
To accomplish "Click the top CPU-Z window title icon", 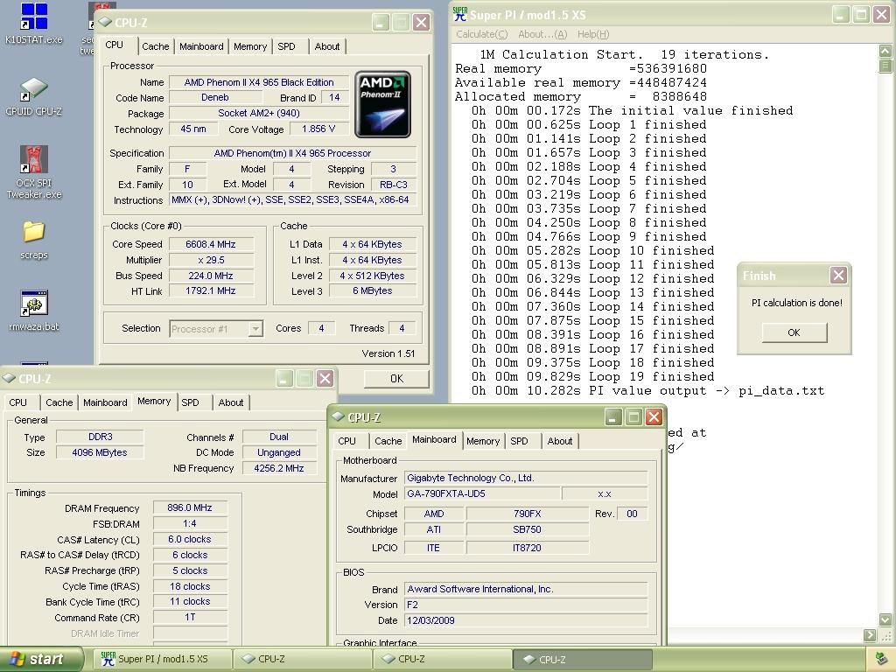I will pyautogui.click(x=105, y=22).
